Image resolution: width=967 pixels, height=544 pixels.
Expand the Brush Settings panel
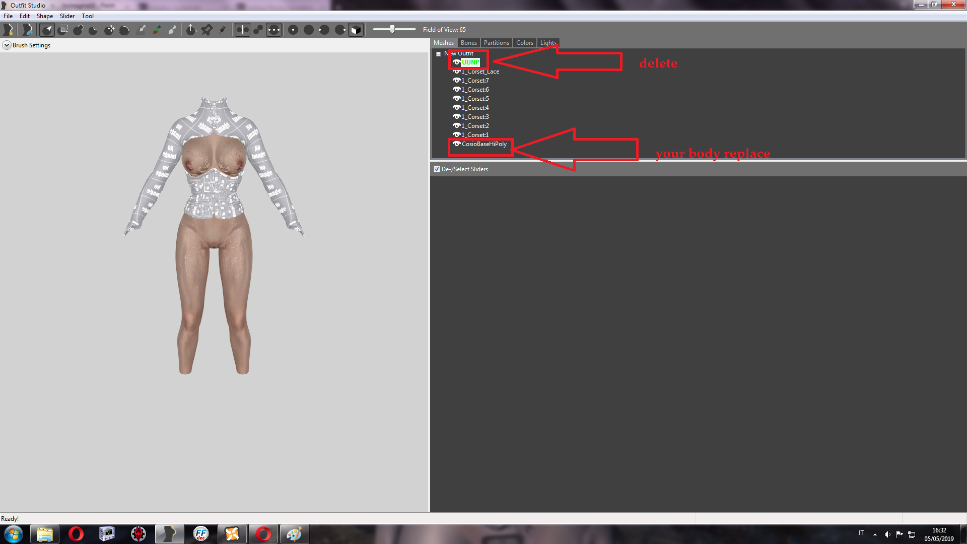[7, 45]
